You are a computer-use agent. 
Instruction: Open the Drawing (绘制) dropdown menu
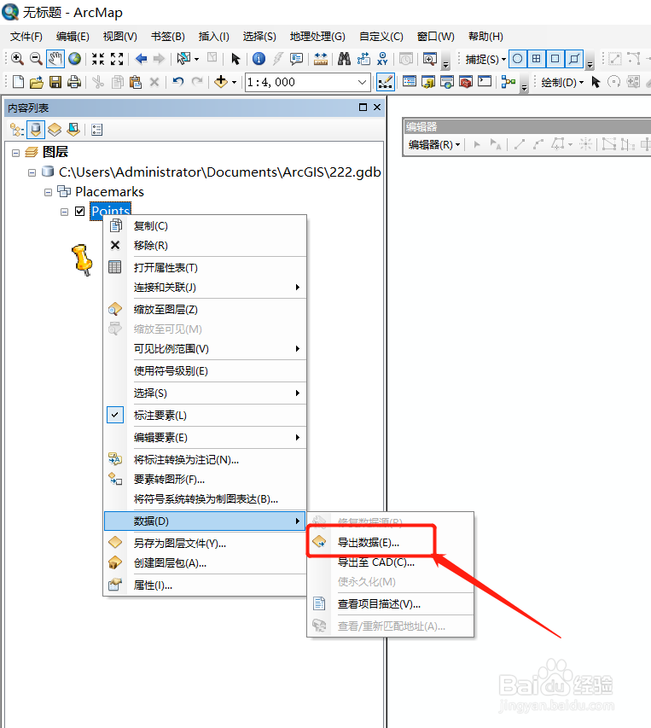(562, 82)
